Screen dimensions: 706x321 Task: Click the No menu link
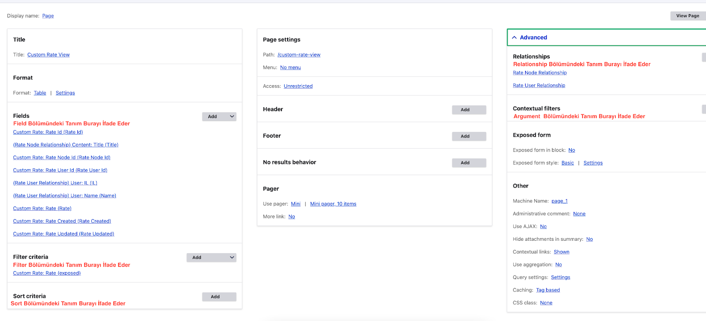click(x=290, y=67)
